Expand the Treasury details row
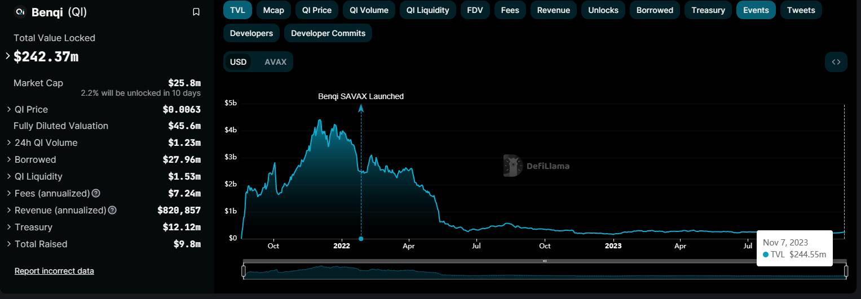Screen dimensions: 861x299 tap(9, 227)
